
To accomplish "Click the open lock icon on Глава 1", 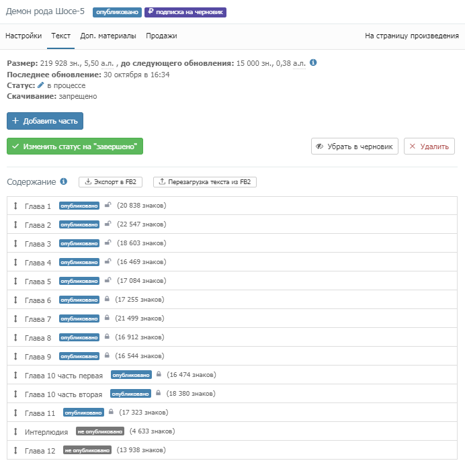I will click(108, 206).
